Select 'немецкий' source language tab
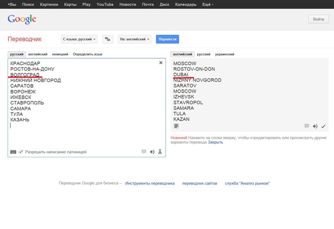334x229 pixels. [x=60, y=54]
